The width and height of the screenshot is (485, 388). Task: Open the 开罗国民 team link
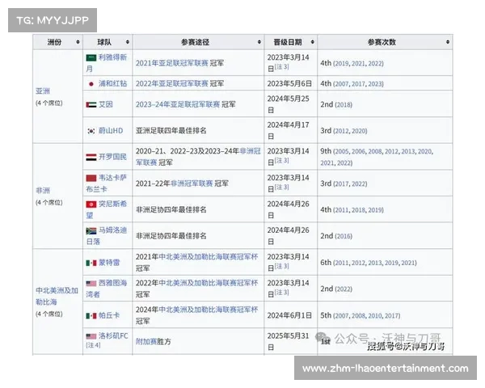(112, 157)
